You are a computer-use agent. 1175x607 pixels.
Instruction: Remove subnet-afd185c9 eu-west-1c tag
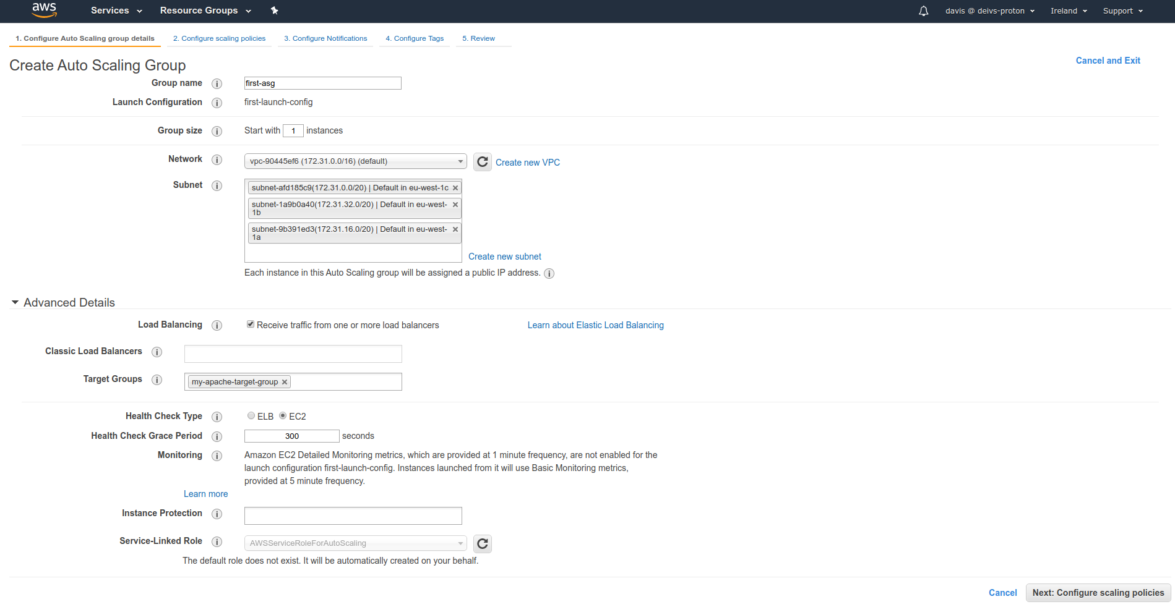(455, 188)
